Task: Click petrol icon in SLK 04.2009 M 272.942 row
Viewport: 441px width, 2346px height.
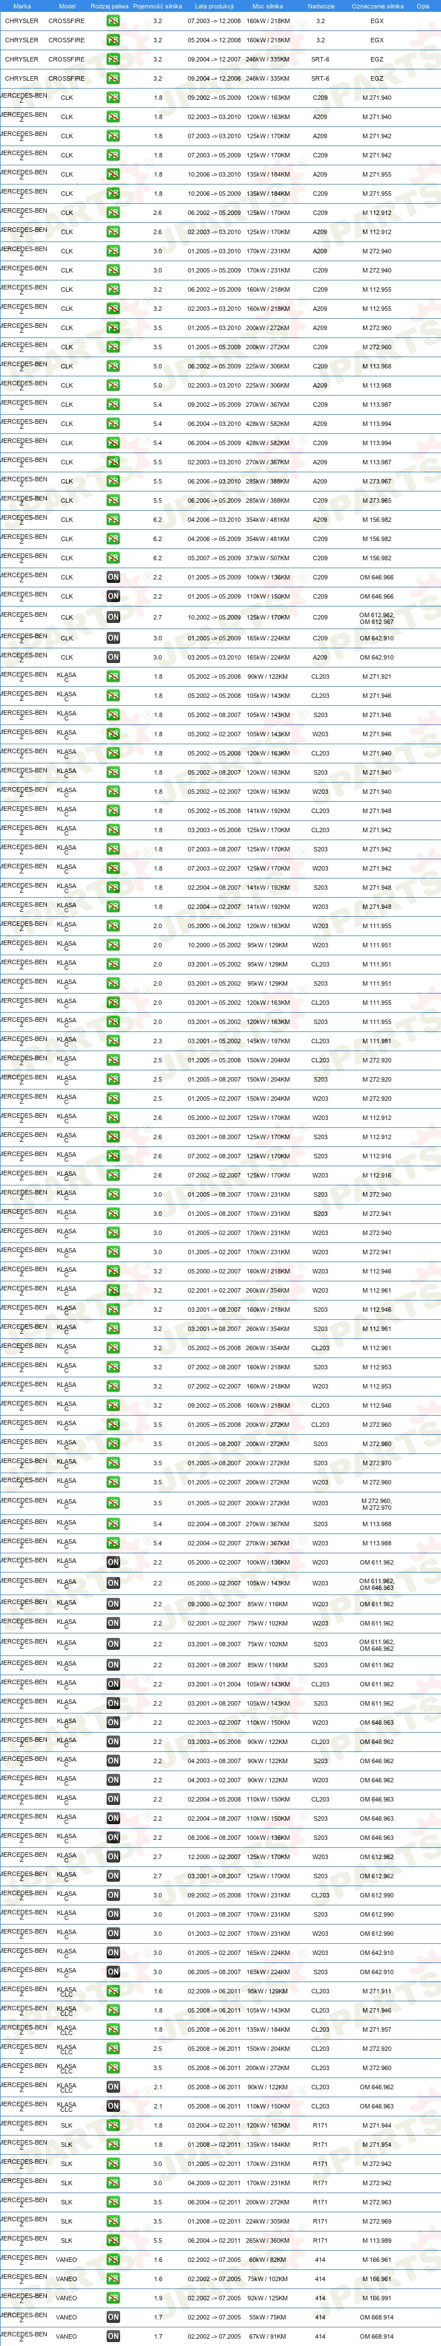Action: click(113, 2183)
